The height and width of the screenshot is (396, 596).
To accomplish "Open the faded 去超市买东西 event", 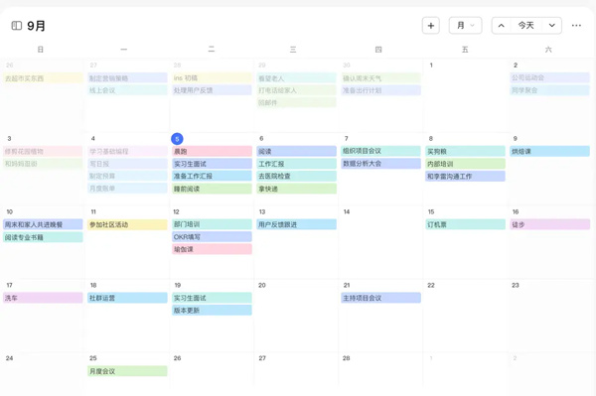I will [x=43, y=78].
